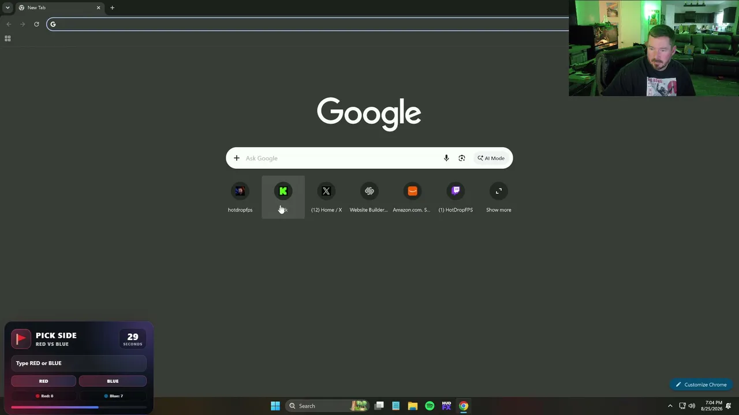Open Spotify from the taskbar
Image resolution: width=739 pixels, height=415 pixels.
point(430,406)
